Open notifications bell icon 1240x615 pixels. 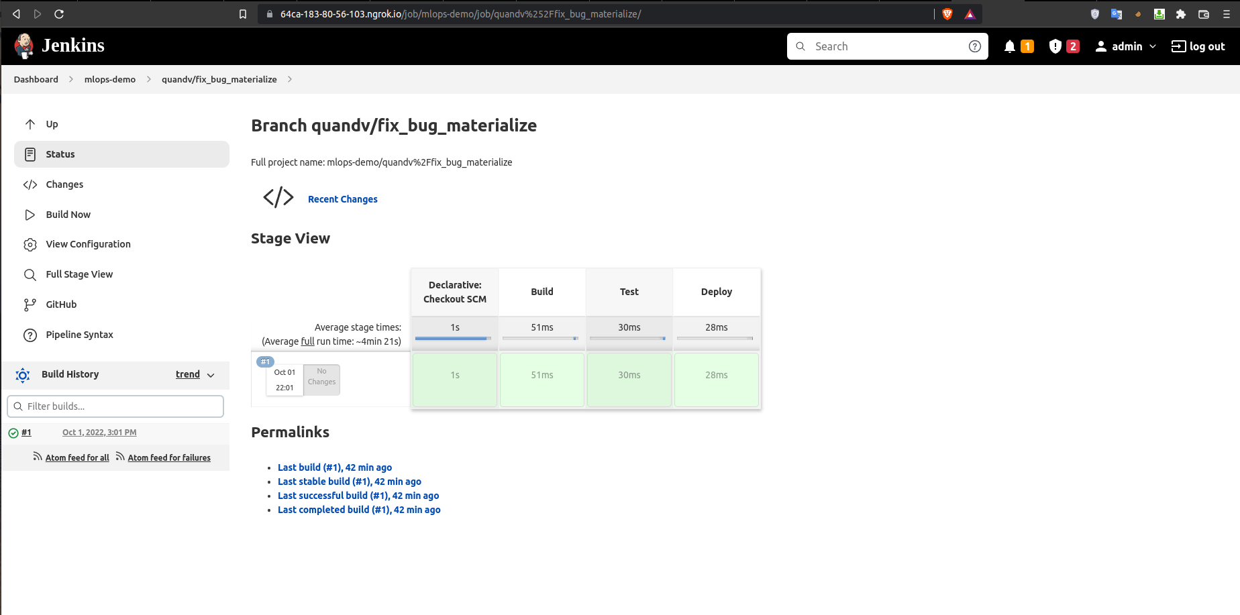1010,46
